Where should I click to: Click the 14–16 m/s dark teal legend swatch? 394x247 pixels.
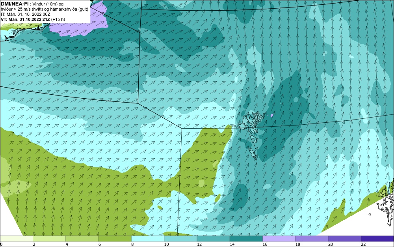pyautogui.click(x=246, y=239)
